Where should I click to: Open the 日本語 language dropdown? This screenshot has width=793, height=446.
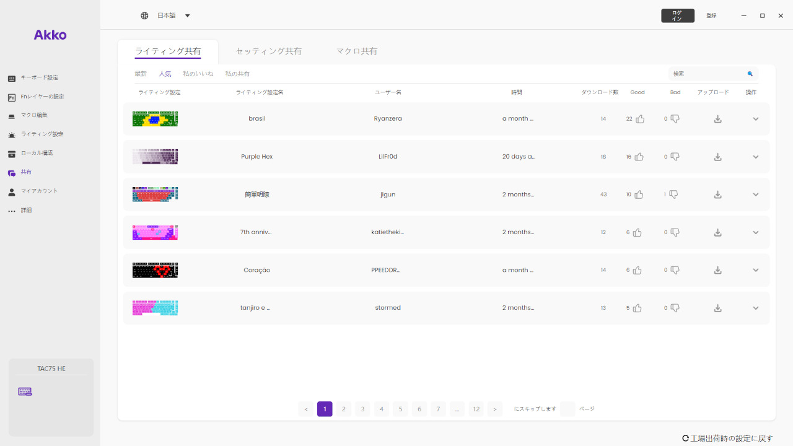(166, 15)
